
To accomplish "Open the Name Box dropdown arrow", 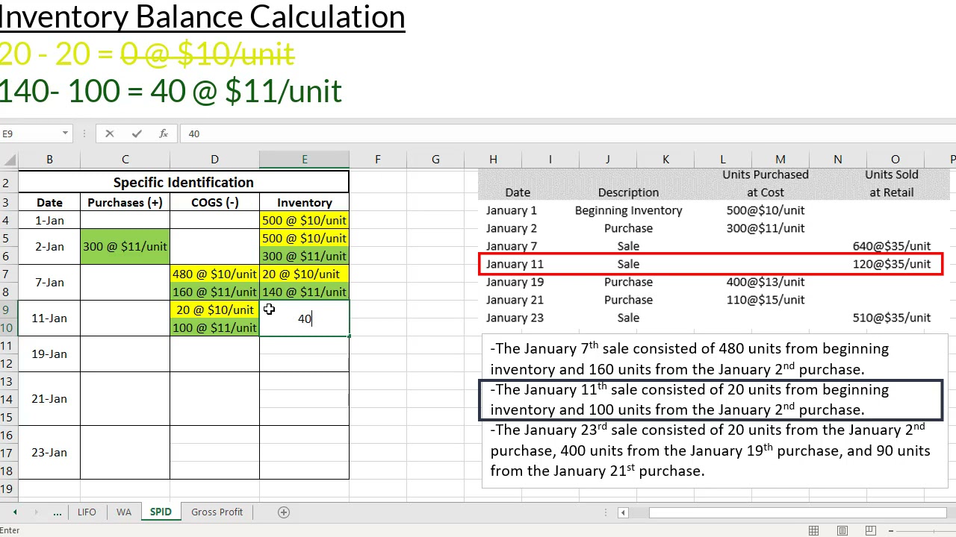I will tap(65, 134).
